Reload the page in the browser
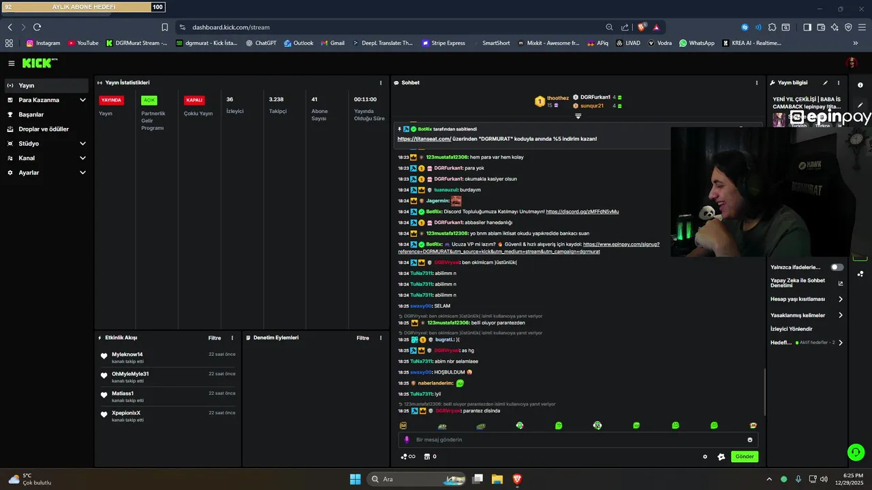This screenshot has height=490, width=872. click(x=37, y=27)
